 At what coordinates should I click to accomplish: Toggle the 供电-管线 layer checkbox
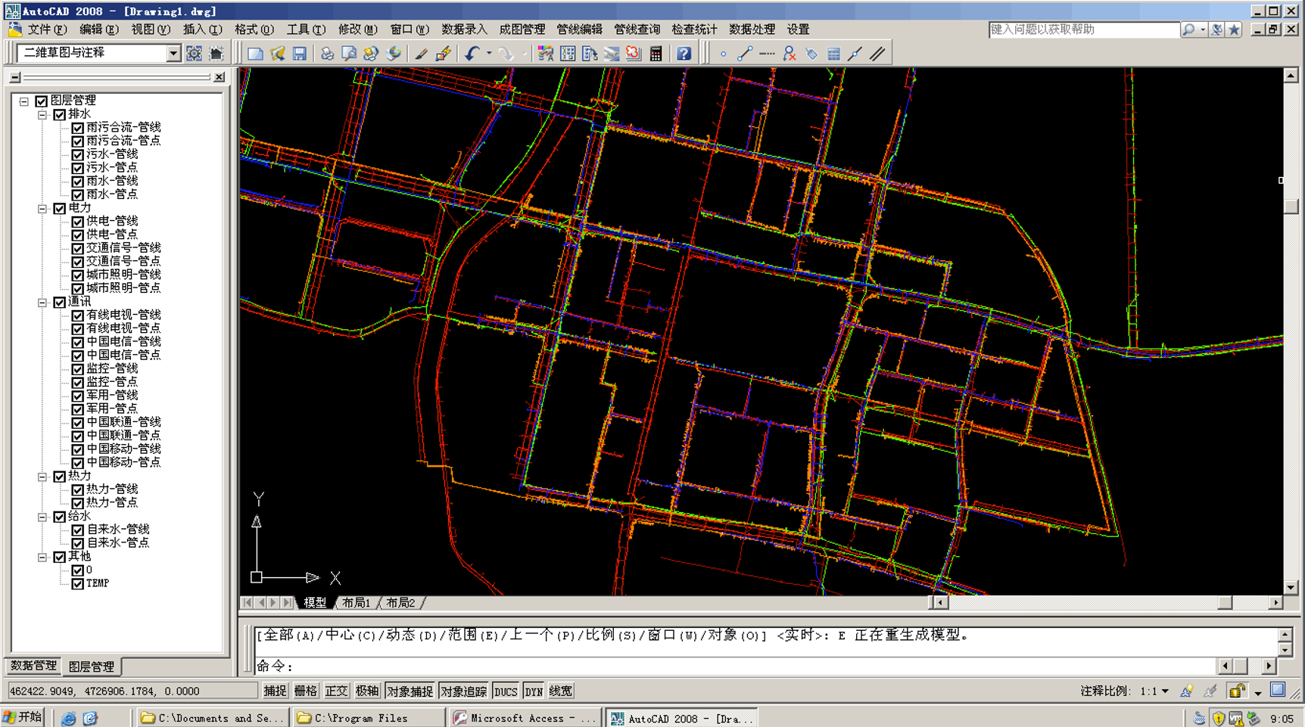click(x=77, y=222)
